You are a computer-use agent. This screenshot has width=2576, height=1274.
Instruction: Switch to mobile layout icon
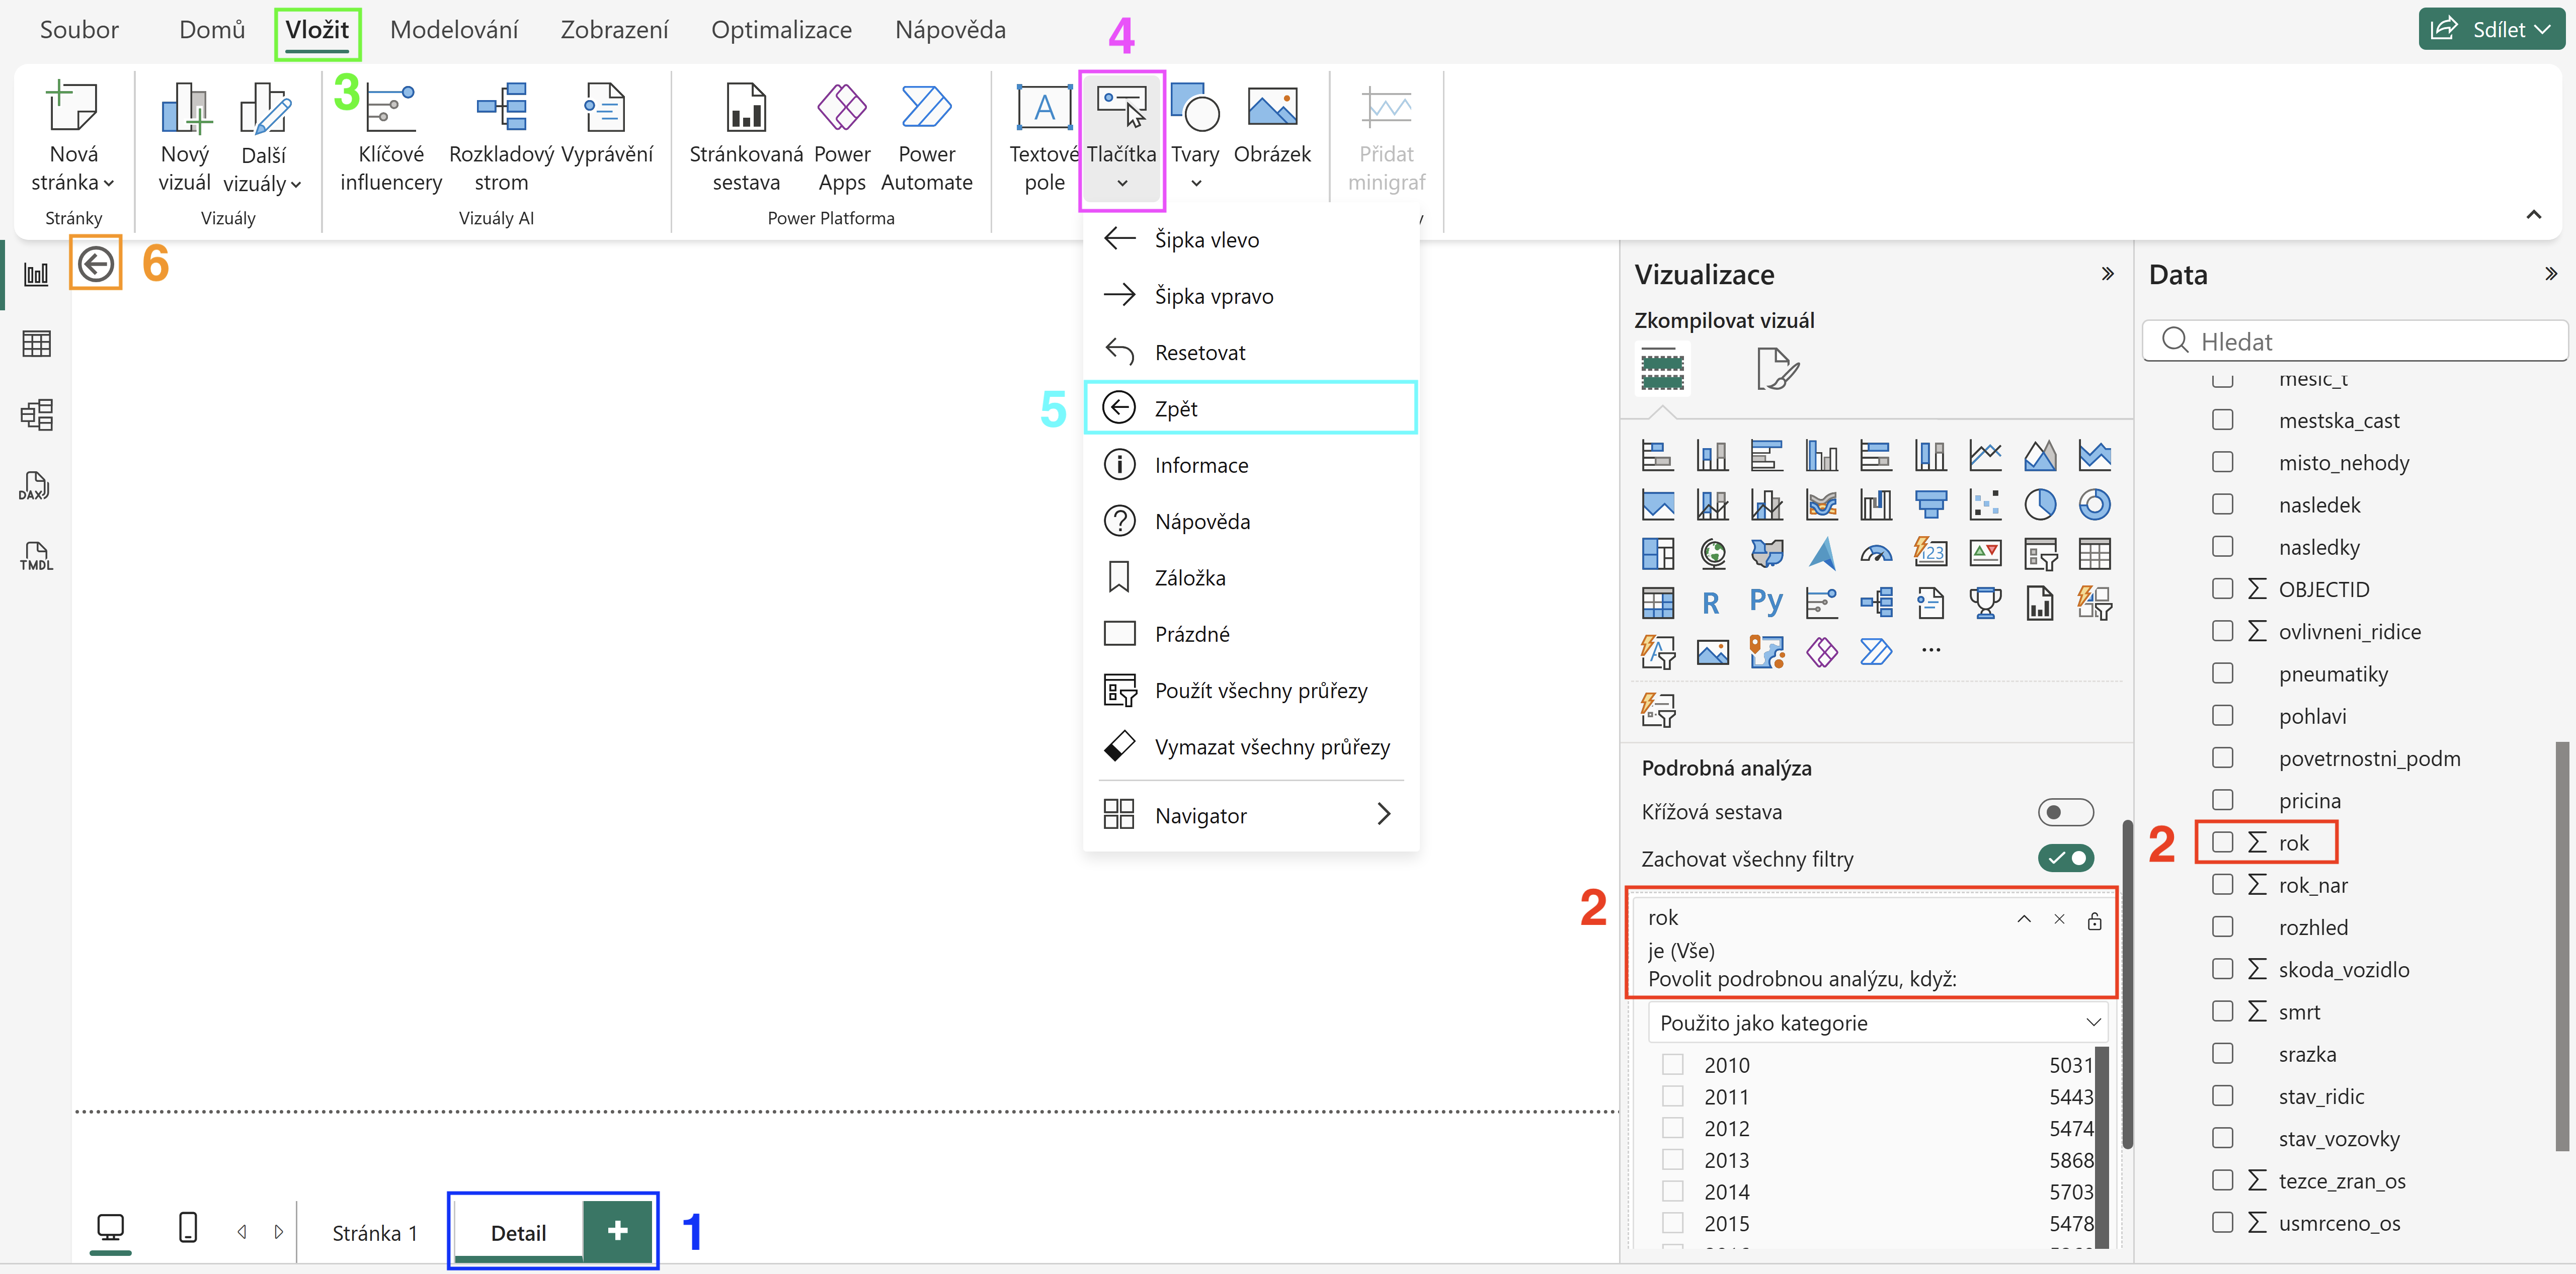187,1228
